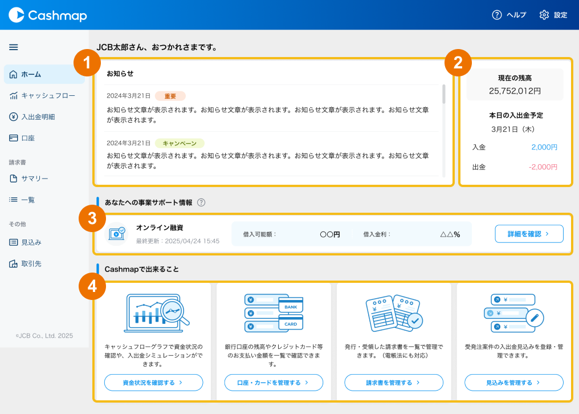Click the Cashmap logo
579x414 pixels.
point(48,15)
